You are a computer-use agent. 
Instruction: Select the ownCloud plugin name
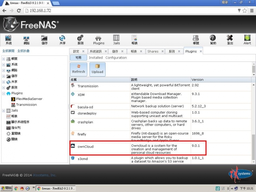86,146
